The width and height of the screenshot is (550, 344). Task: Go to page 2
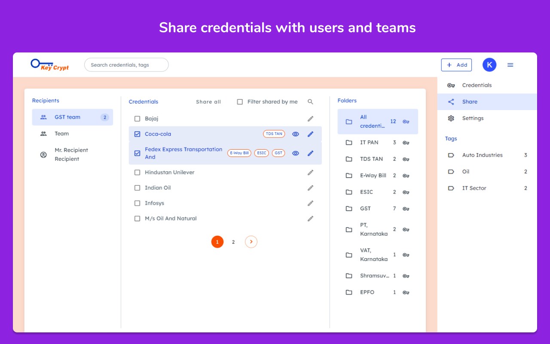[x=233, y=242]
